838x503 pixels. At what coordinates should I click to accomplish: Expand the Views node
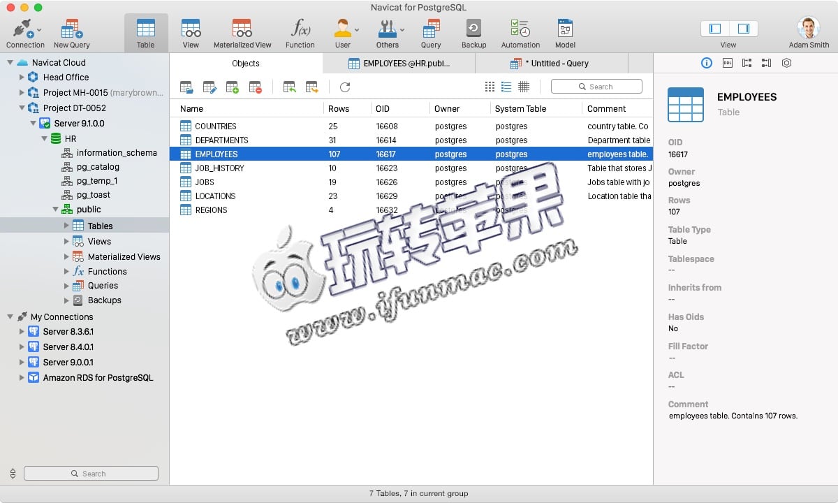point(66,241)
